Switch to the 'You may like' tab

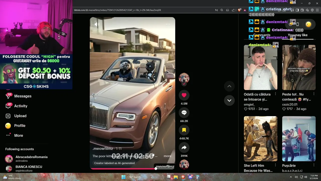[x=298, y=35]
